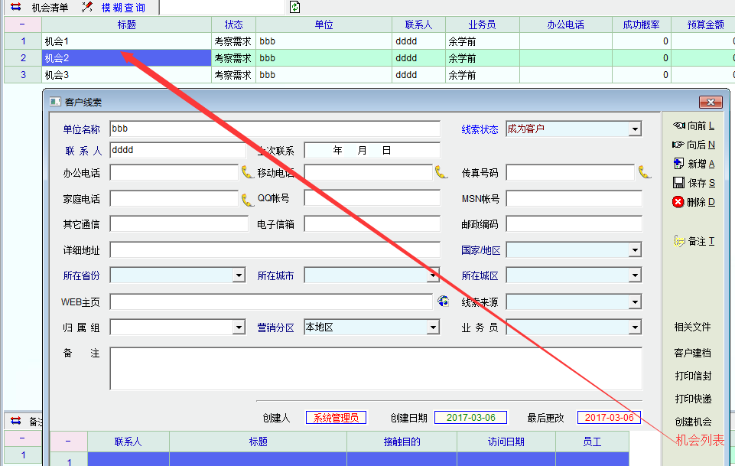The width and height of the screenshot is (735, 466).
Task: Click the phone icon beside 传真号码 field
Action: click(645, 172)
